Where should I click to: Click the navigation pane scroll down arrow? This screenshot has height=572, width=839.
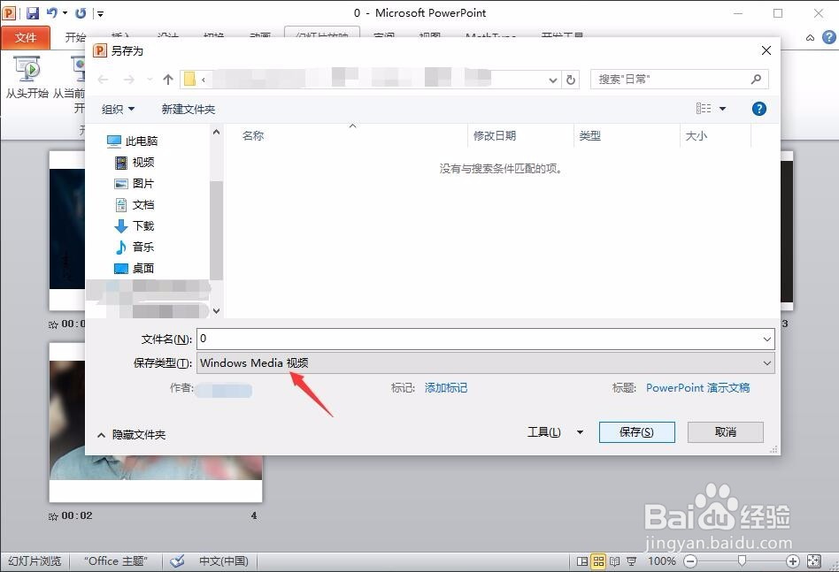coord(216,310)
